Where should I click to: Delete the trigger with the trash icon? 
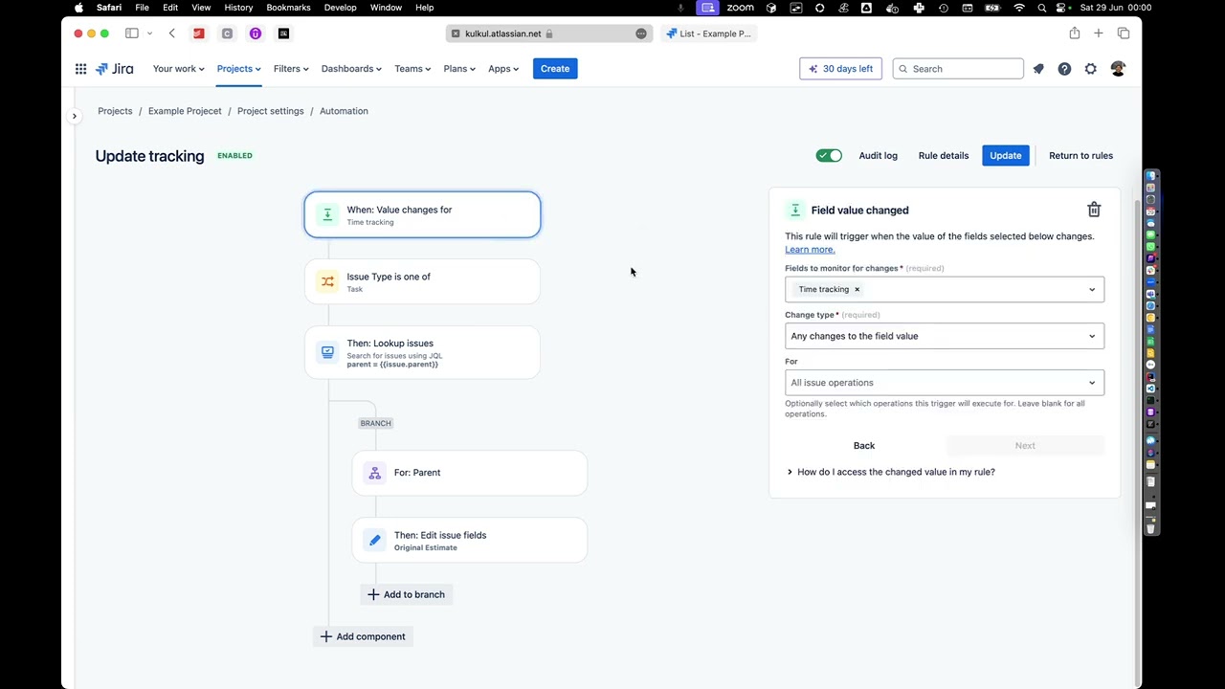click(1094, 210)
